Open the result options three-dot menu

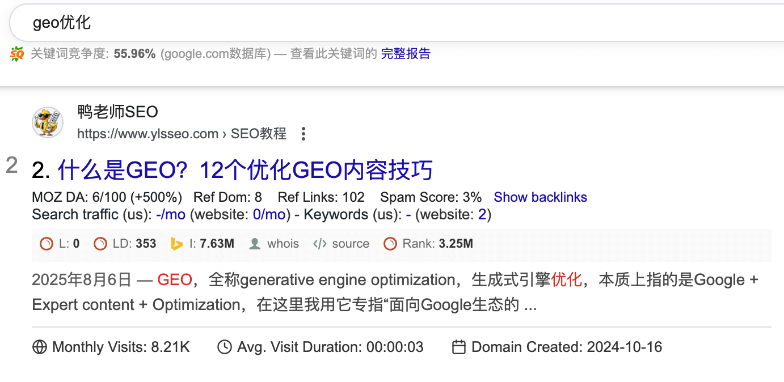304,134
